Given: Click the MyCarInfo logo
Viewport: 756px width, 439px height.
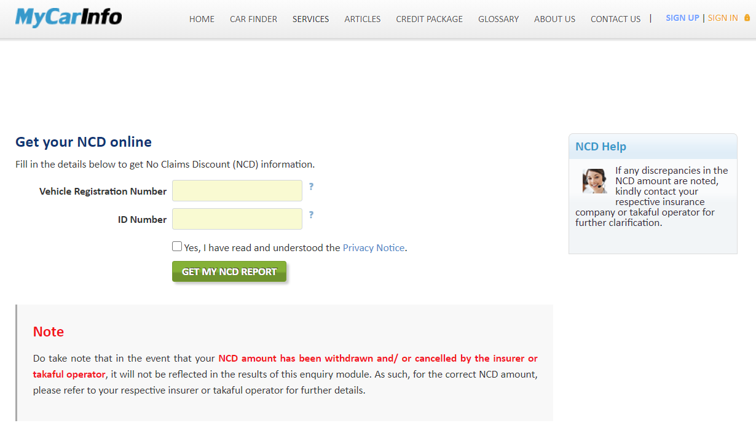Looking at the screenshot, I should (x=68, y=17).
